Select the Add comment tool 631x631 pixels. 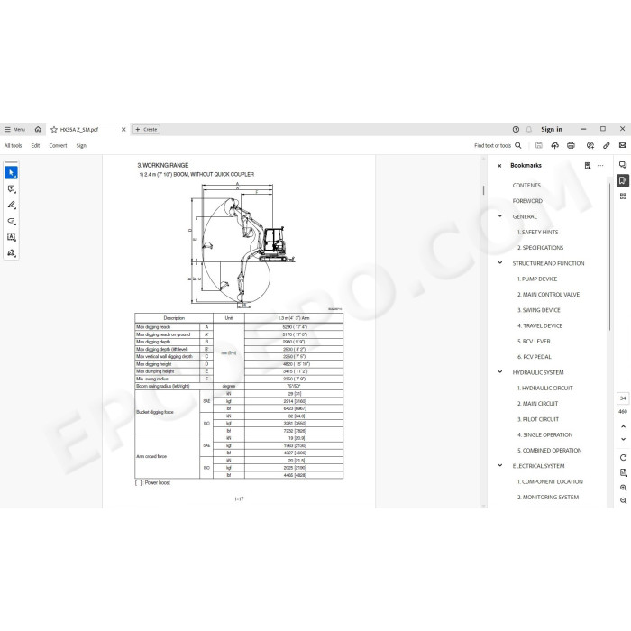click(11, 188)
